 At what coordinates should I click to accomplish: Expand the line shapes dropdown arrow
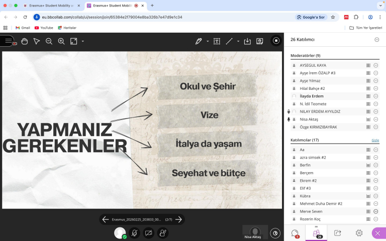coord(238,41)
